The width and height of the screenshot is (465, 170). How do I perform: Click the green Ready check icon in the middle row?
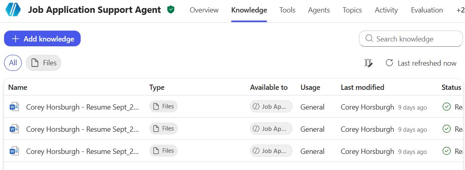446,129
